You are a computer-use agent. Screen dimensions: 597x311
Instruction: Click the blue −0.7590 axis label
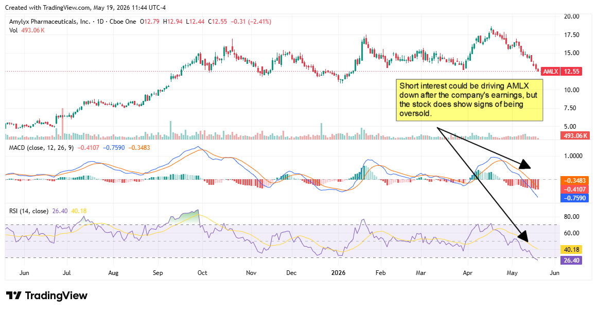point(575,198)
